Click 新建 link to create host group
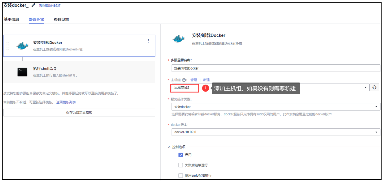 [x=207, y=80]
